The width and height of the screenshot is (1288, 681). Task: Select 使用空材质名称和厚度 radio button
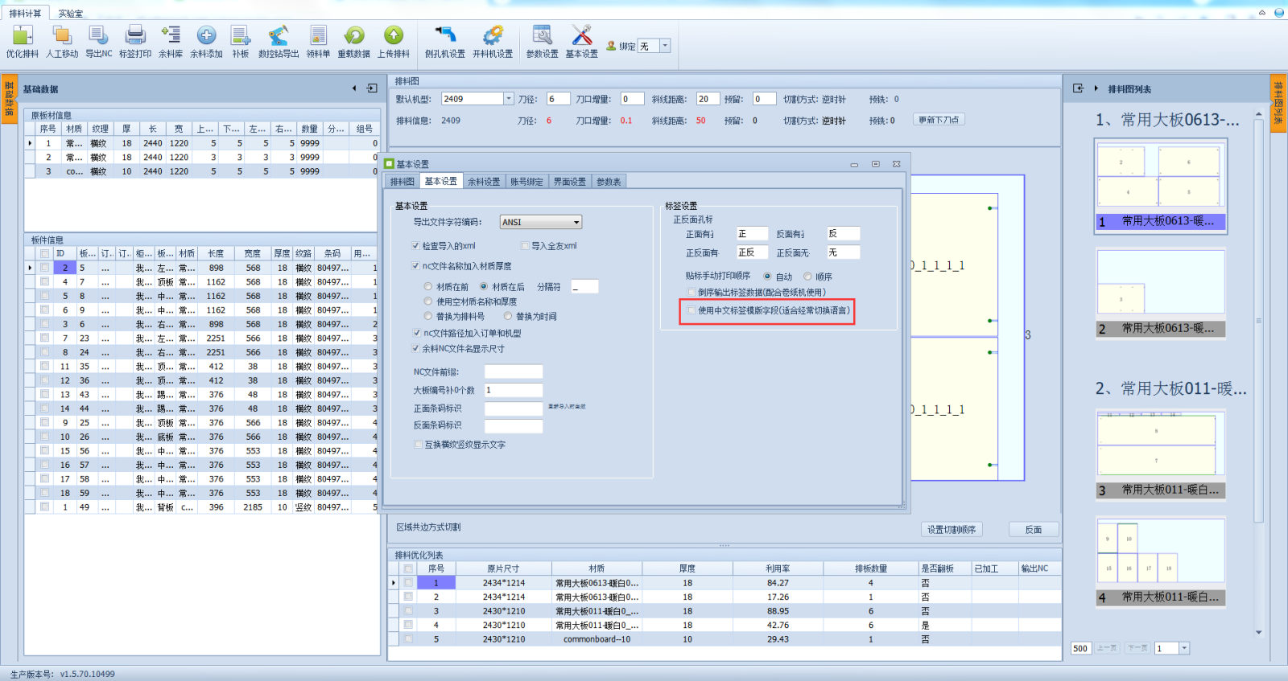[428, 302]
